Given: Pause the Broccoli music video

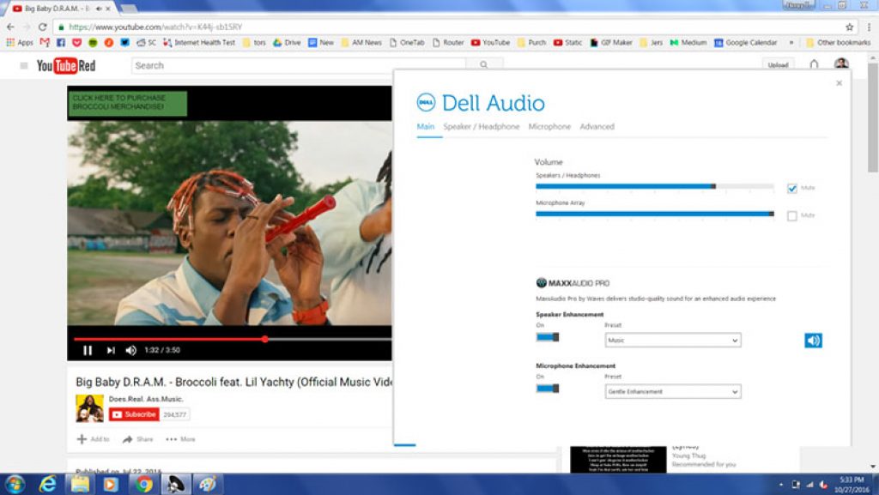Looking at the screenshot, I should (x=88, y=350).
